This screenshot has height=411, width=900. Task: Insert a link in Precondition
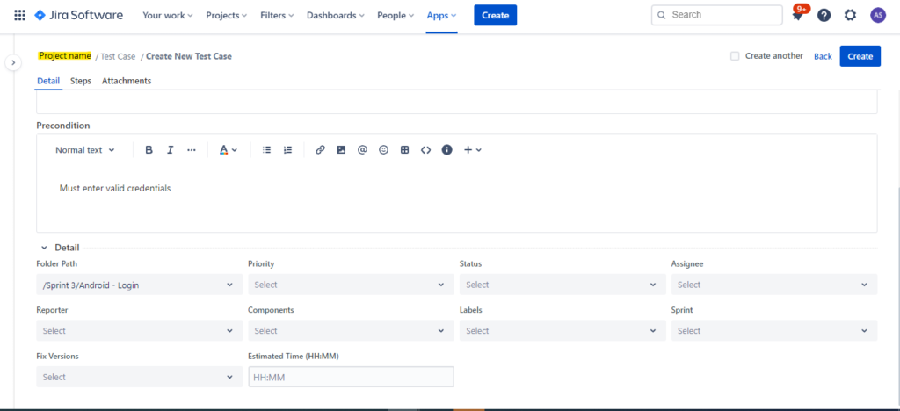coord(320,149)
